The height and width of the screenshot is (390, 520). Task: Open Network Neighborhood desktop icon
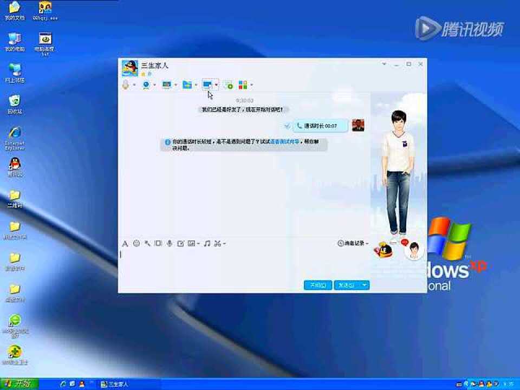pos(15,73)
